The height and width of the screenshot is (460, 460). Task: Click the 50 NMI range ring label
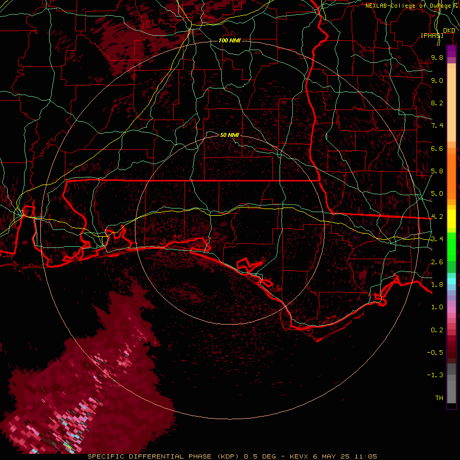point(229,135)
